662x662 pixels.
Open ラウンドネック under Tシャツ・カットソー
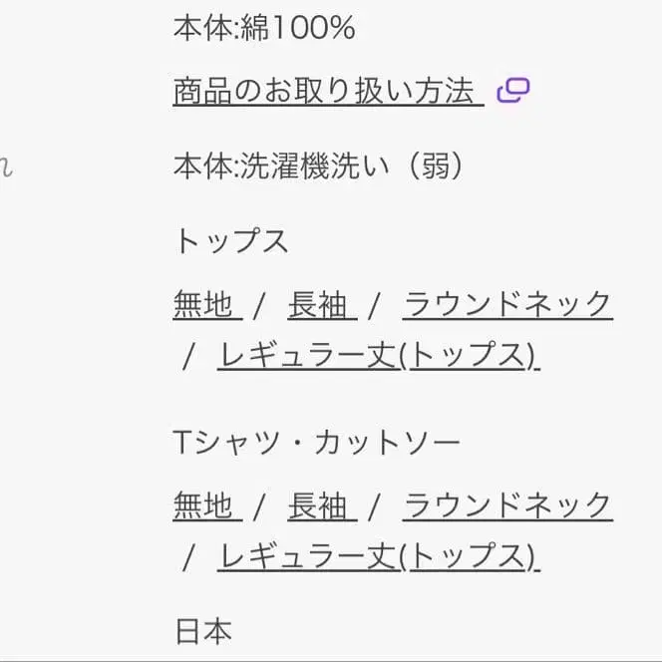506,506
